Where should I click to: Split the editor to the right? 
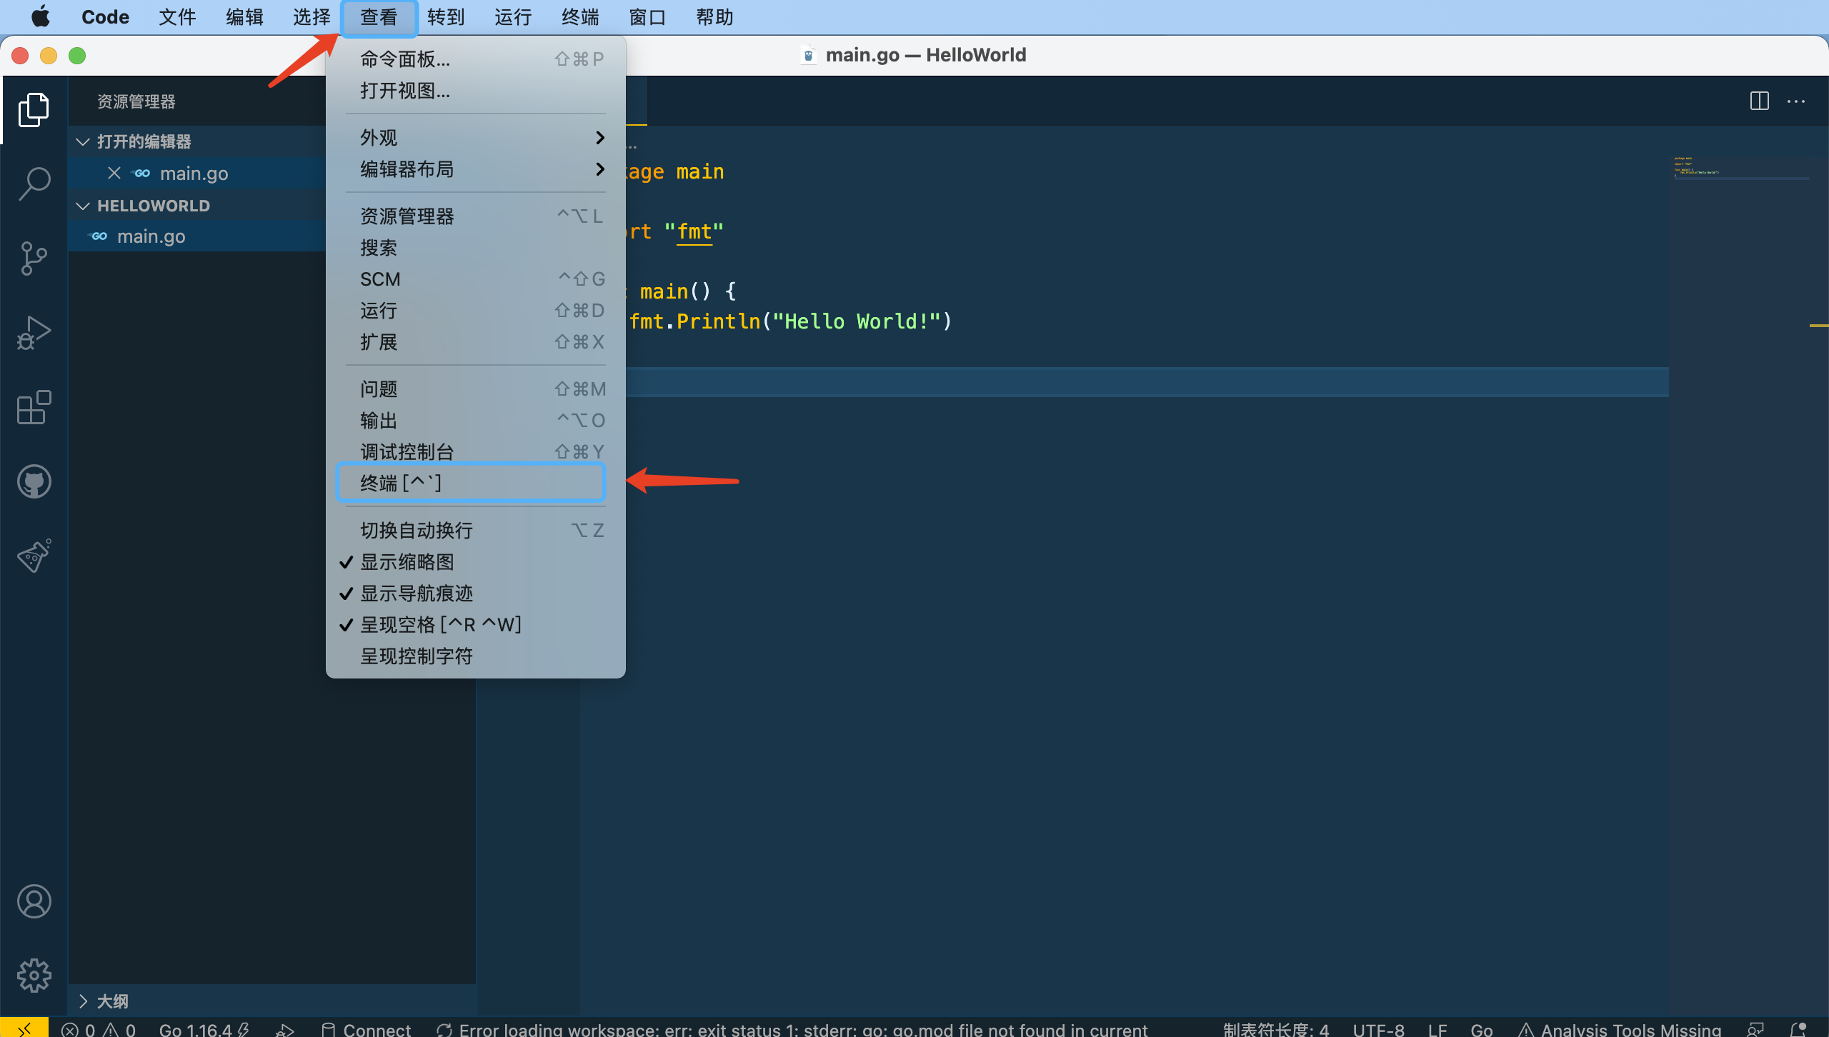point(1759,101)
